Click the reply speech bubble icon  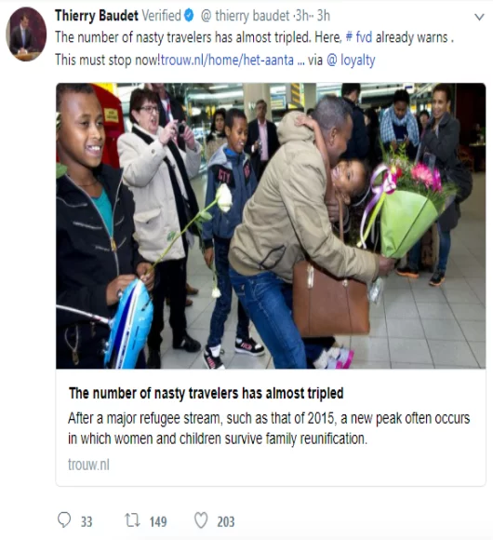pyautogui.click(x=64, y=520)
